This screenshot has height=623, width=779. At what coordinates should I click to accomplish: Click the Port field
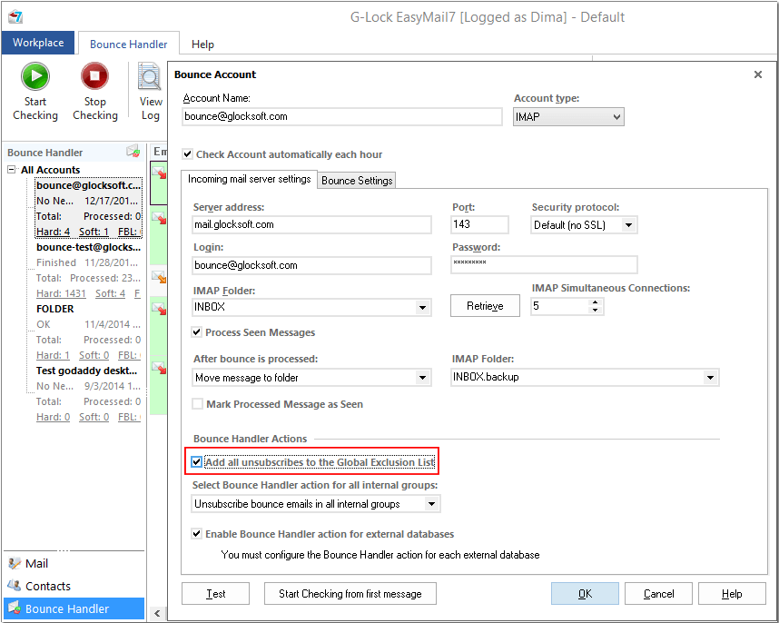[480, 224]
